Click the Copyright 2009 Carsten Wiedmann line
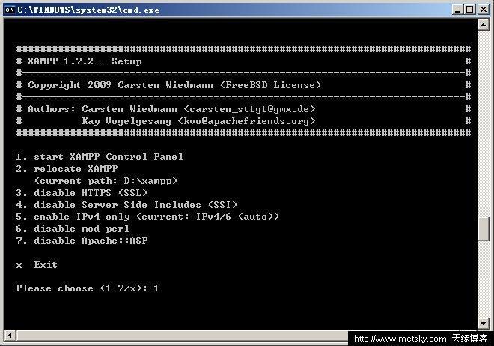This screenshot has height=346, width=494. point(174,85)
